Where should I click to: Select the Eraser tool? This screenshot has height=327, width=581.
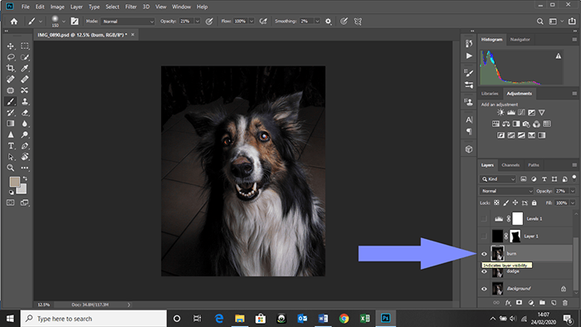coord(25,113)
